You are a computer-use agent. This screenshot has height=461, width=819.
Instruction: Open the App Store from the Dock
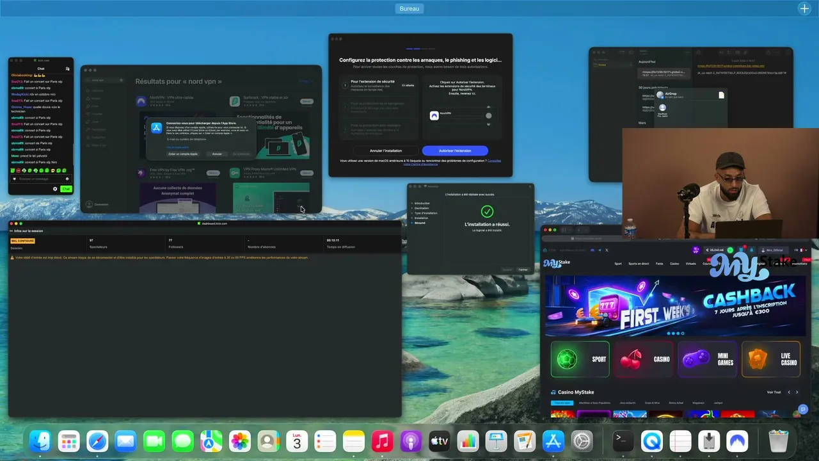click(x=553, y=441)
